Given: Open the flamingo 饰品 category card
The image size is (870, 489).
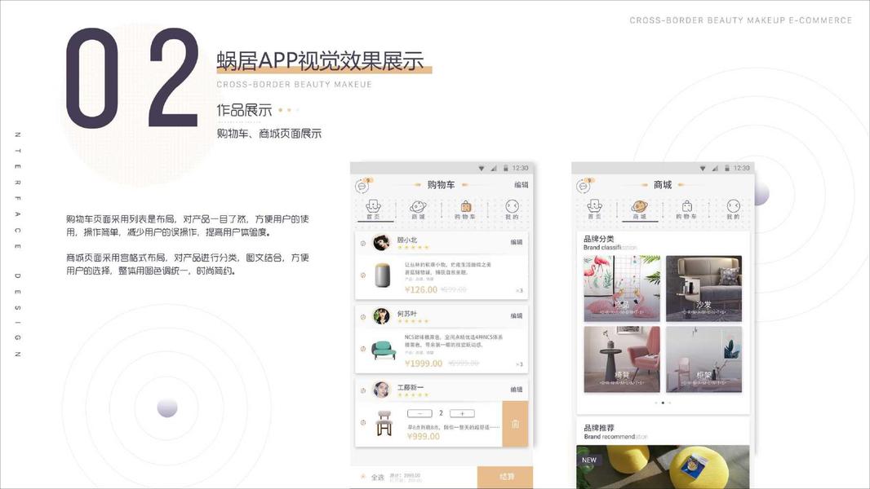Looking at the screenshot, I should [x=622, y=289].
